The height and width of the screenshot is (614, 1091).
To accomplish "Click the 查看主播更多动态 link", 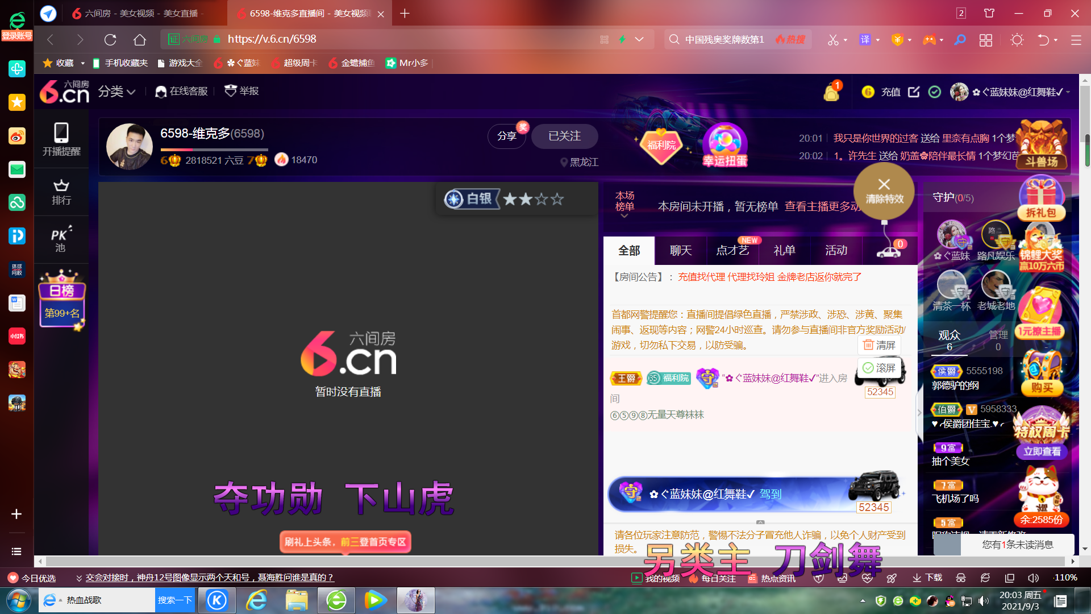I will [822, 206].
